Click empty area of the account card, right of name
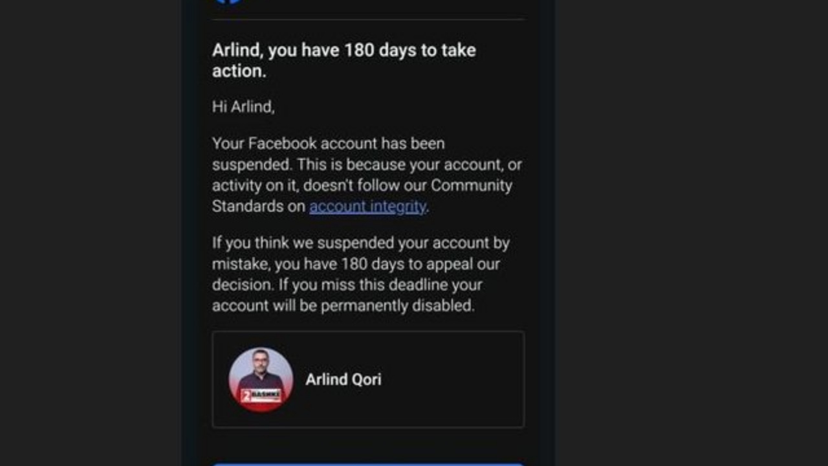Screen dimensions: 828x466 [x=453, y=379]
